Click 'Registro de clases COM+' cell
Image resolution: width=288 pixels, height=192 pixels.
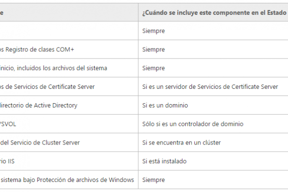(37, 49)
